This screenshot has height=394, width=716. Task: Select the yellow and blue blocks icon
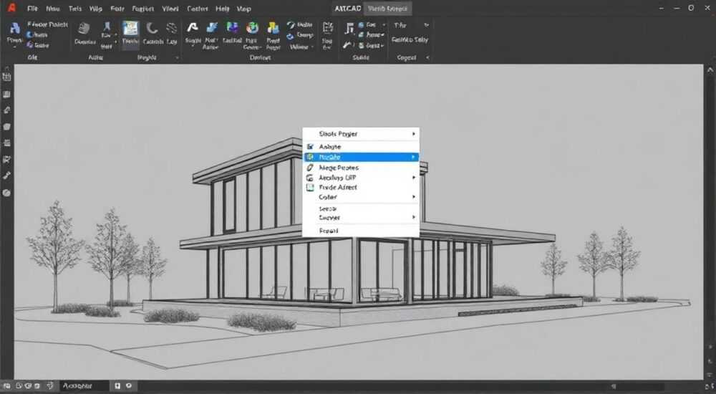[x=273, y=28]
